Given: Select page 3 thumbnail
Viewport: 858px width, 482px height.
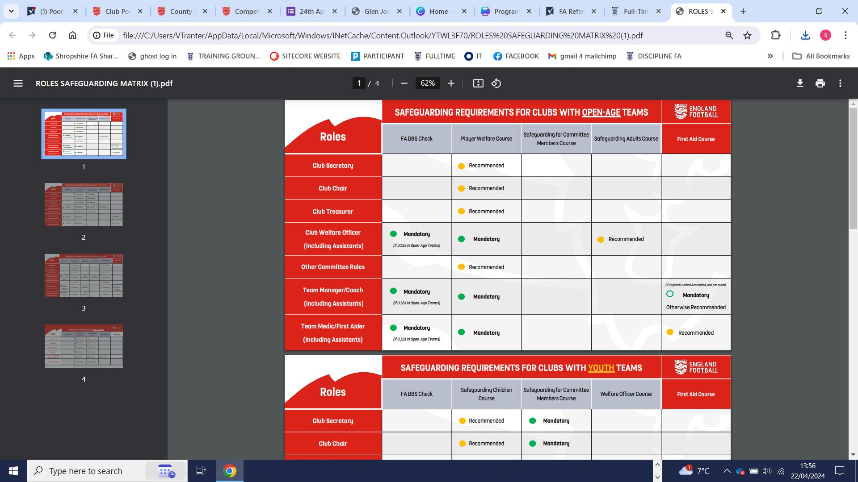Looking at the screenshot, I should point(84,275).
